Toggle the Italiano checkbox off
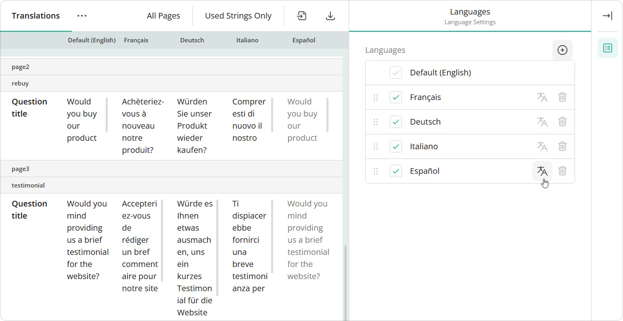Image resolution: width=623 pixels, height=321 pixels. click(x=396, y=146)
